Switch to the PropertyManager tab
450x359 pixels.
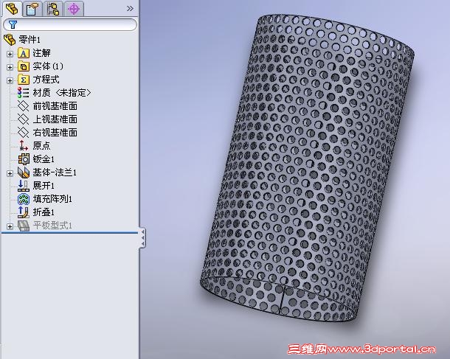tap(32, 9)
